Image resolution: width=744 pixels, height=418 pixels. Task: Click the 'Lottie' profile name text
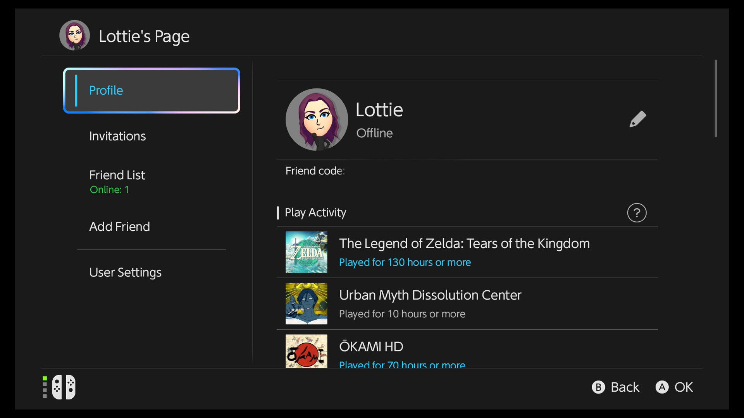coord(379,110)
